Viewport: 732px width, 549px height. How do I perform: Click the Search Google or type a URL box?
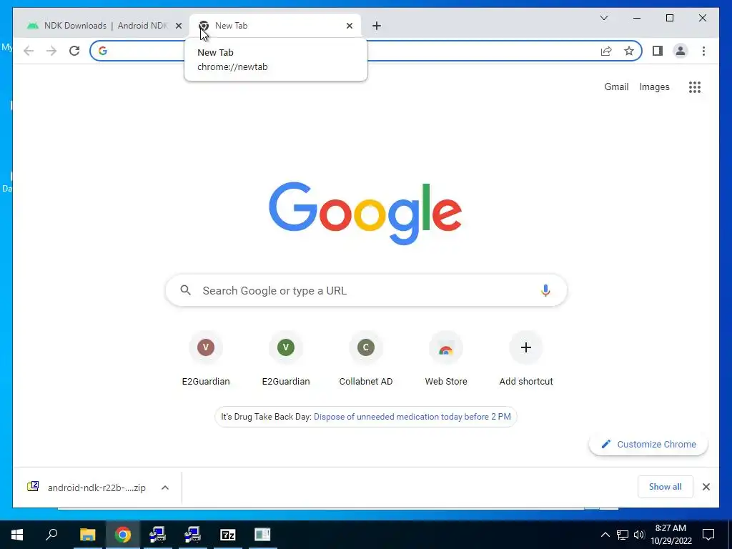coord(366,290)
